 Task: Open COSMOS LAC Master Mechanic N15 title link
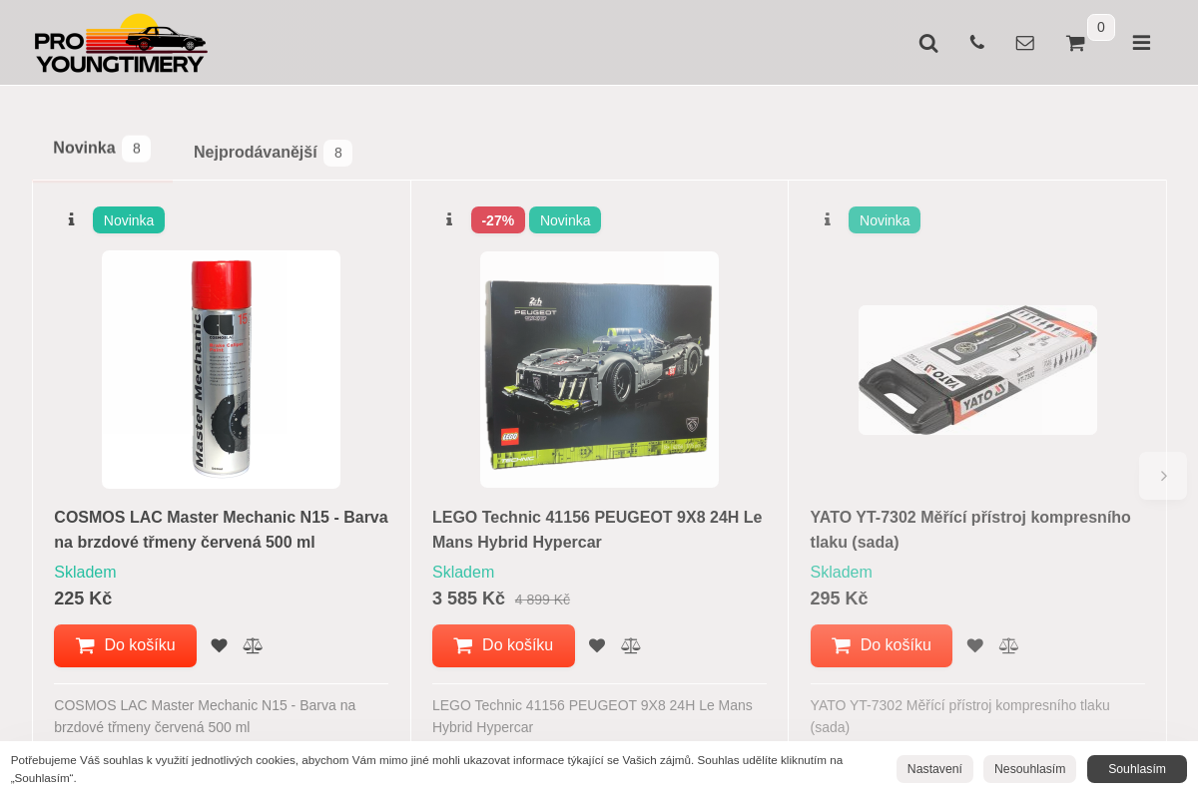coord(221,530)
